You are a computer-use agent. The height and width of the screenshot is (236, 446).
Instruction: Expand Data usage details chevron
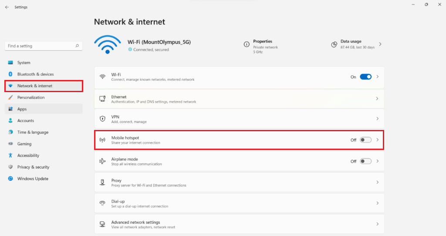point(380,44)
